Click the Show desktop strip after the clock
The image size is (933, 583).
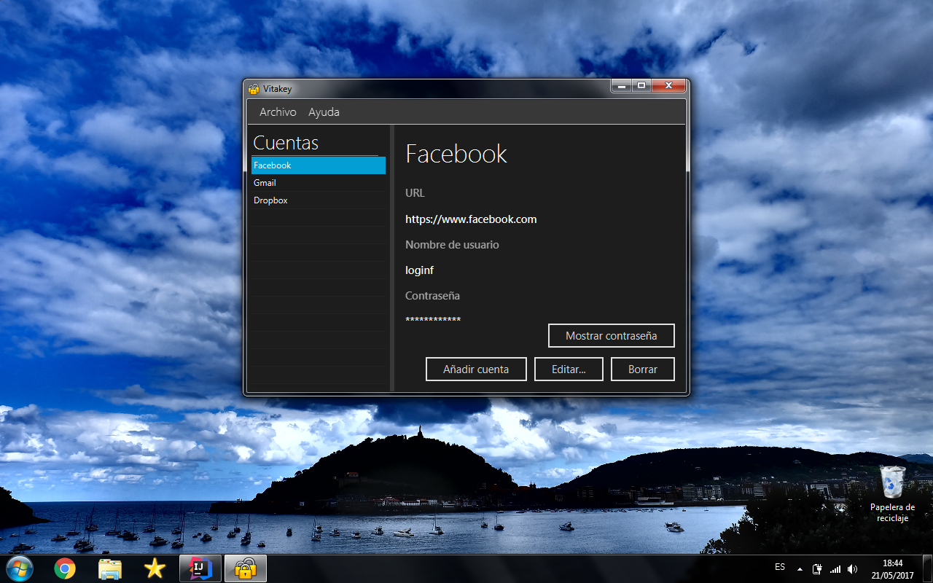click(x=927, y=568)
